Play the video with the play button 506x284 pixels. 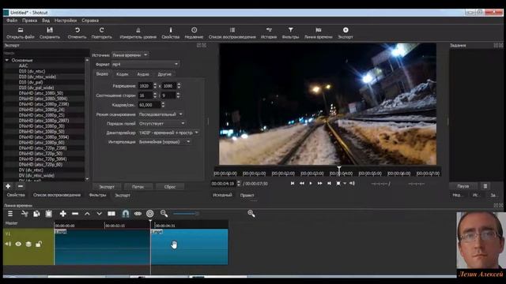point(311,183)
